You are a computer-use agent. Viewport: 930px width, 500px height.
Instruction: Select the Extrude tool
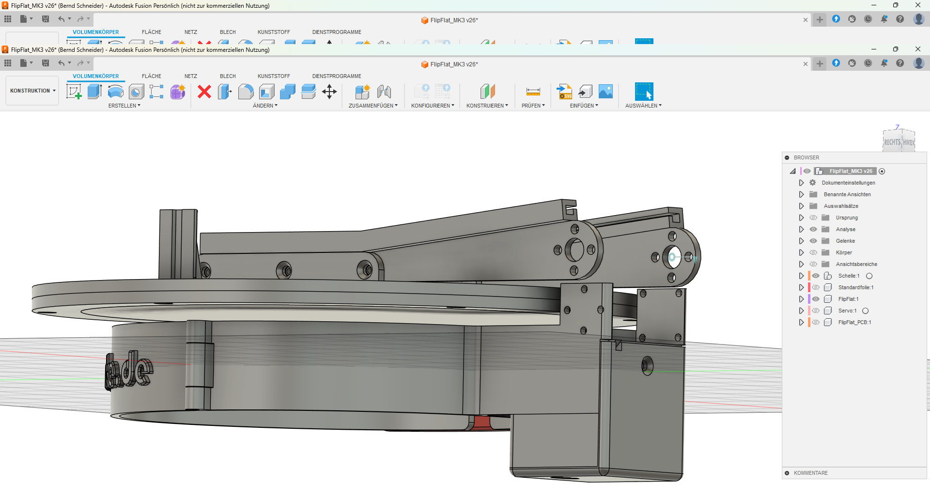click(94, 91)
